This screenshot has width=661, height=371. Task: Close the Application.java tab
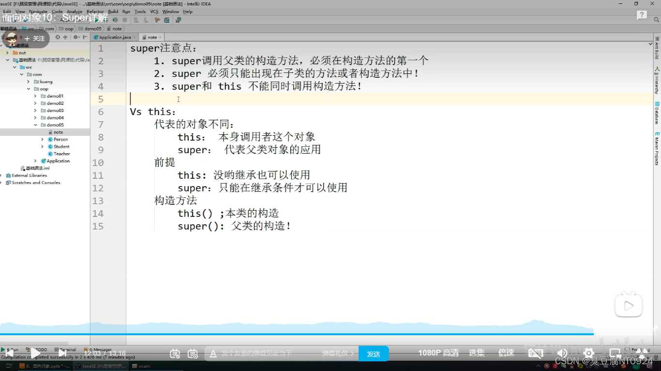coord(135,37)
